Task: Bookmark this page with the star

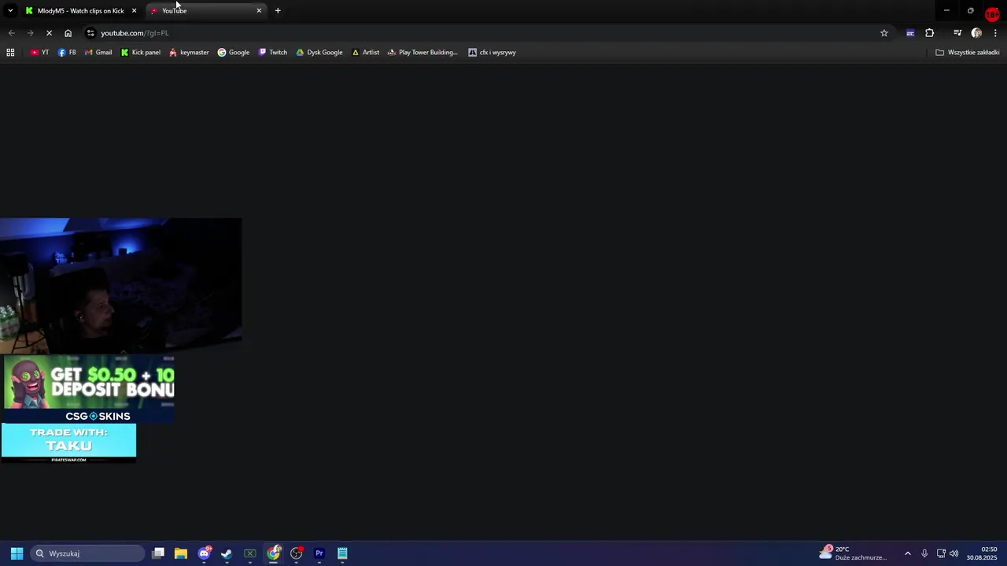Action: point(884,33)
